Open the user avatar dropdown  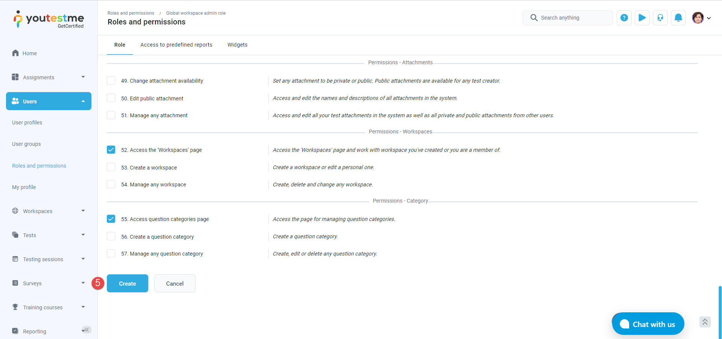click(701, 18)
